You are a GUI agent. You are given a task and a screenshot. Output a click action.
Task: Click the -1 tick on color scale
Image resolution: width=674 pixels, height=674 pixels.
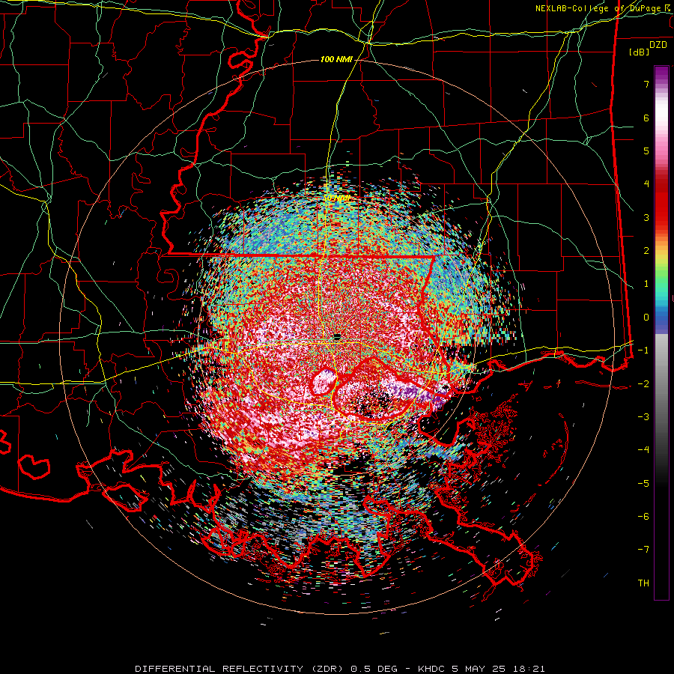[x=643, y=350]
